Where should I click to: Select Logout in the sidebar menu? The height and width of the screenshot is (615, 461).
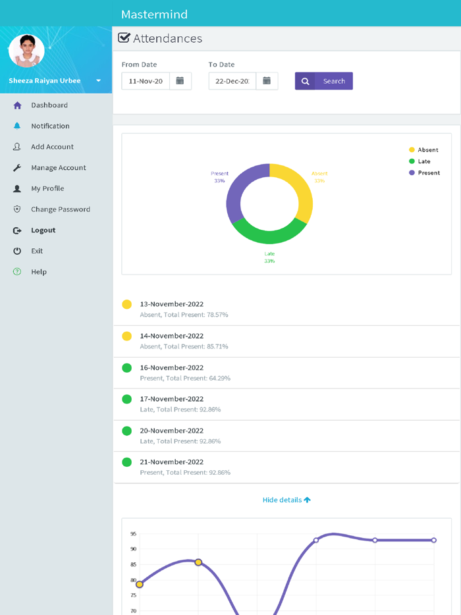(43, 230)
